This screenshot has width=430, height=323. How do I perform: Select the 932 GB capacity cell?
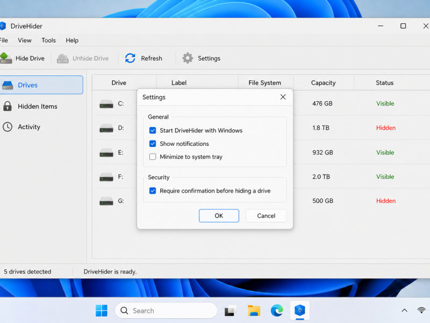[x=323, y=152]
